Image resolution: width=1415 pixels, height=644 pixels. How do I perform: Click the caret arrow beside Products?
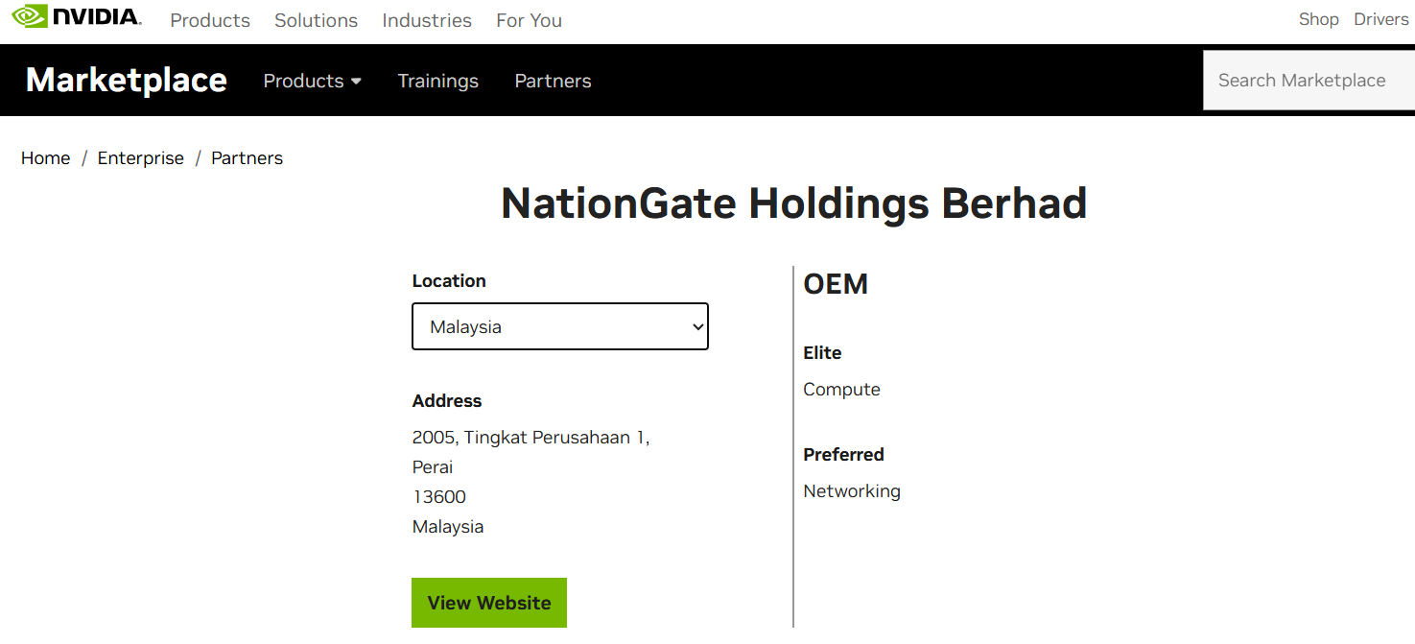click(x=356, y=82)
